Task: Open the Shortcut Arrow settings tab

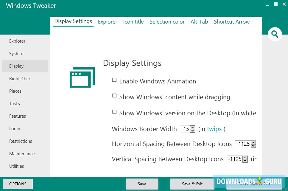Action: tap(232, 21)
